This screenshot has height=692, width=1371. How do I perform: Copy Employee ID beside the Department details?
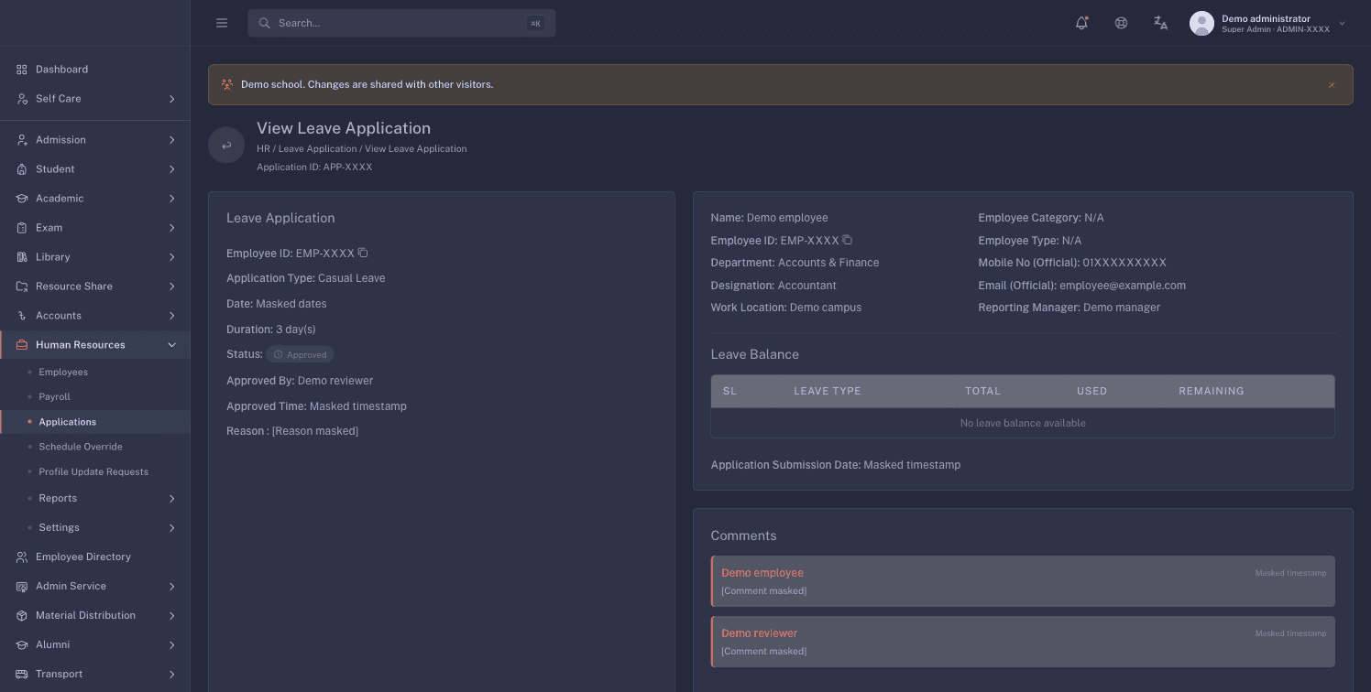click(848, 240)
